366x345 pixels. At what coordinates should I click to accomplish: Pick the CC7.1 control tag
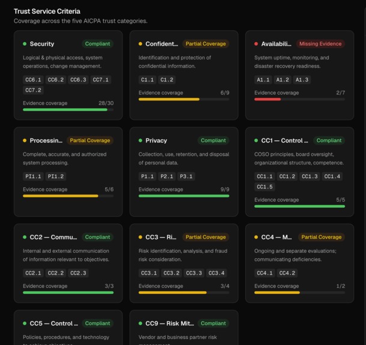coord(100,79)
